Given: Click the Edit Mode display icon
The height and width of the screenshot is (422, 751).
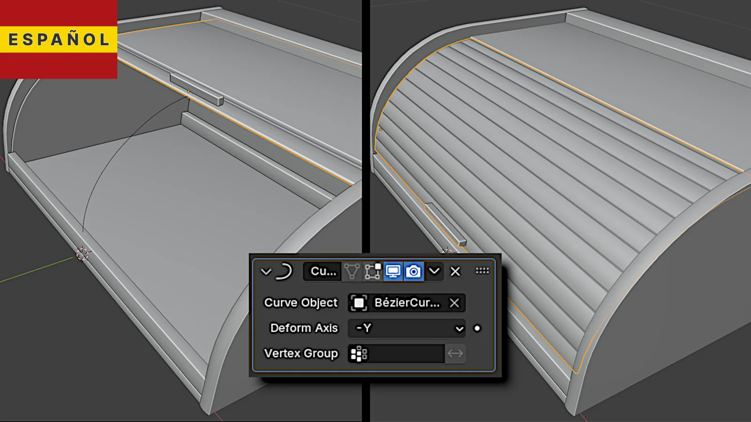Looking at the screenshot, I should [373, 271].
